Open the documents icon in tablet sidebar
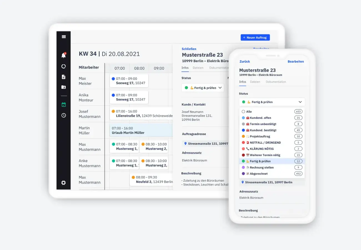The width and height of the screenshot is (361, 250). point(64,77)
